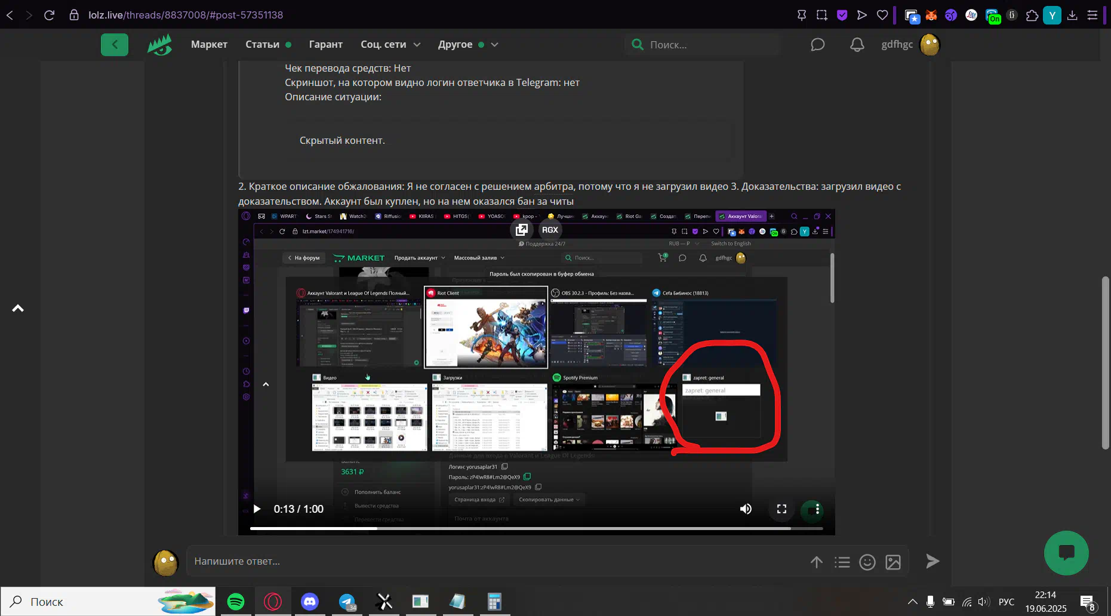This screenshot has height=616, width=1111.
Task: Open Маркет in navigation
Action: [x=209, y=44]
